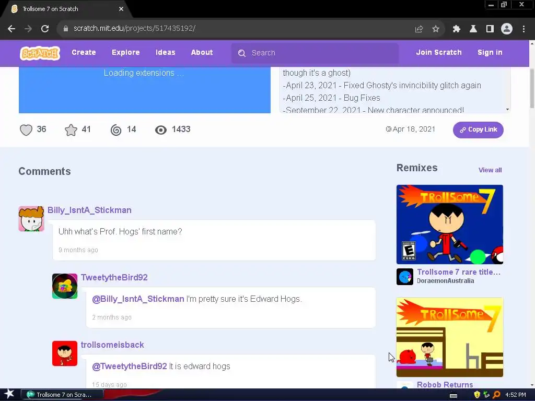Toggle the browser side panel
535x401 pixels.
click(490, 29)
